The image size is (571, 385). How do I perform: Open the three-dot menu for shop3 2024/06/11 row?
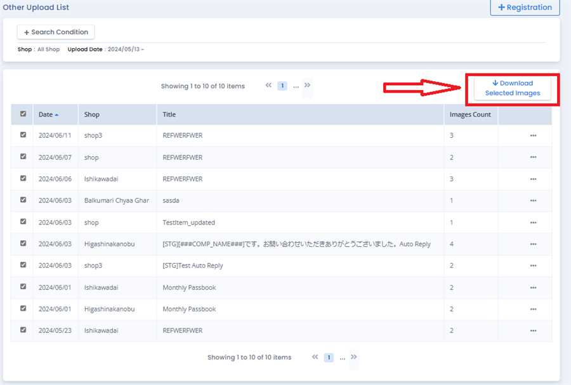click(x=533, y=136)
